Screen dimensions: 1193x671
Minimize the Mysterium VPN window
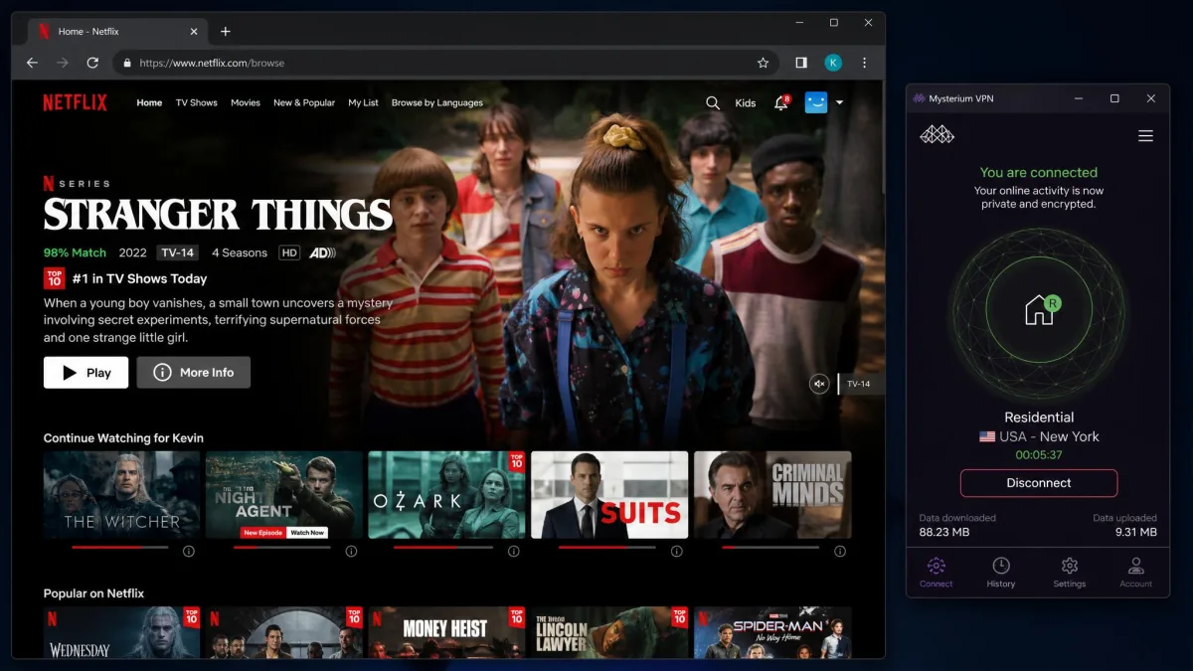point(1079,98)
